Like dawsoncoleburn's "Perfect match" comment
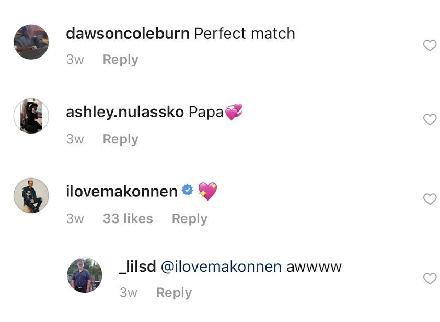The height and width of the screenshot is (322, 440). pos(430,46)
